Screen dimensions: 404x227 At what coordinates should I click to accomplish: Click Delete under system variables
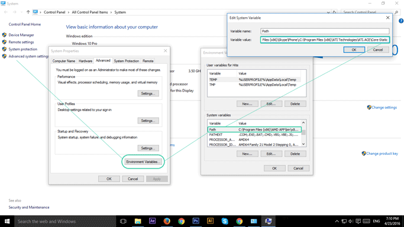[295, 154]
